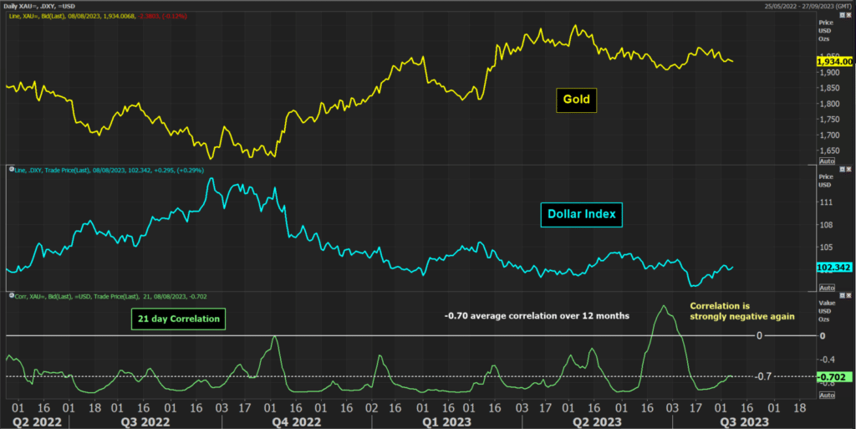The width and height of the screenshot is (856, 429).
Task: Click the -0.4 tick on correlation axis
Action: (827, 359)
